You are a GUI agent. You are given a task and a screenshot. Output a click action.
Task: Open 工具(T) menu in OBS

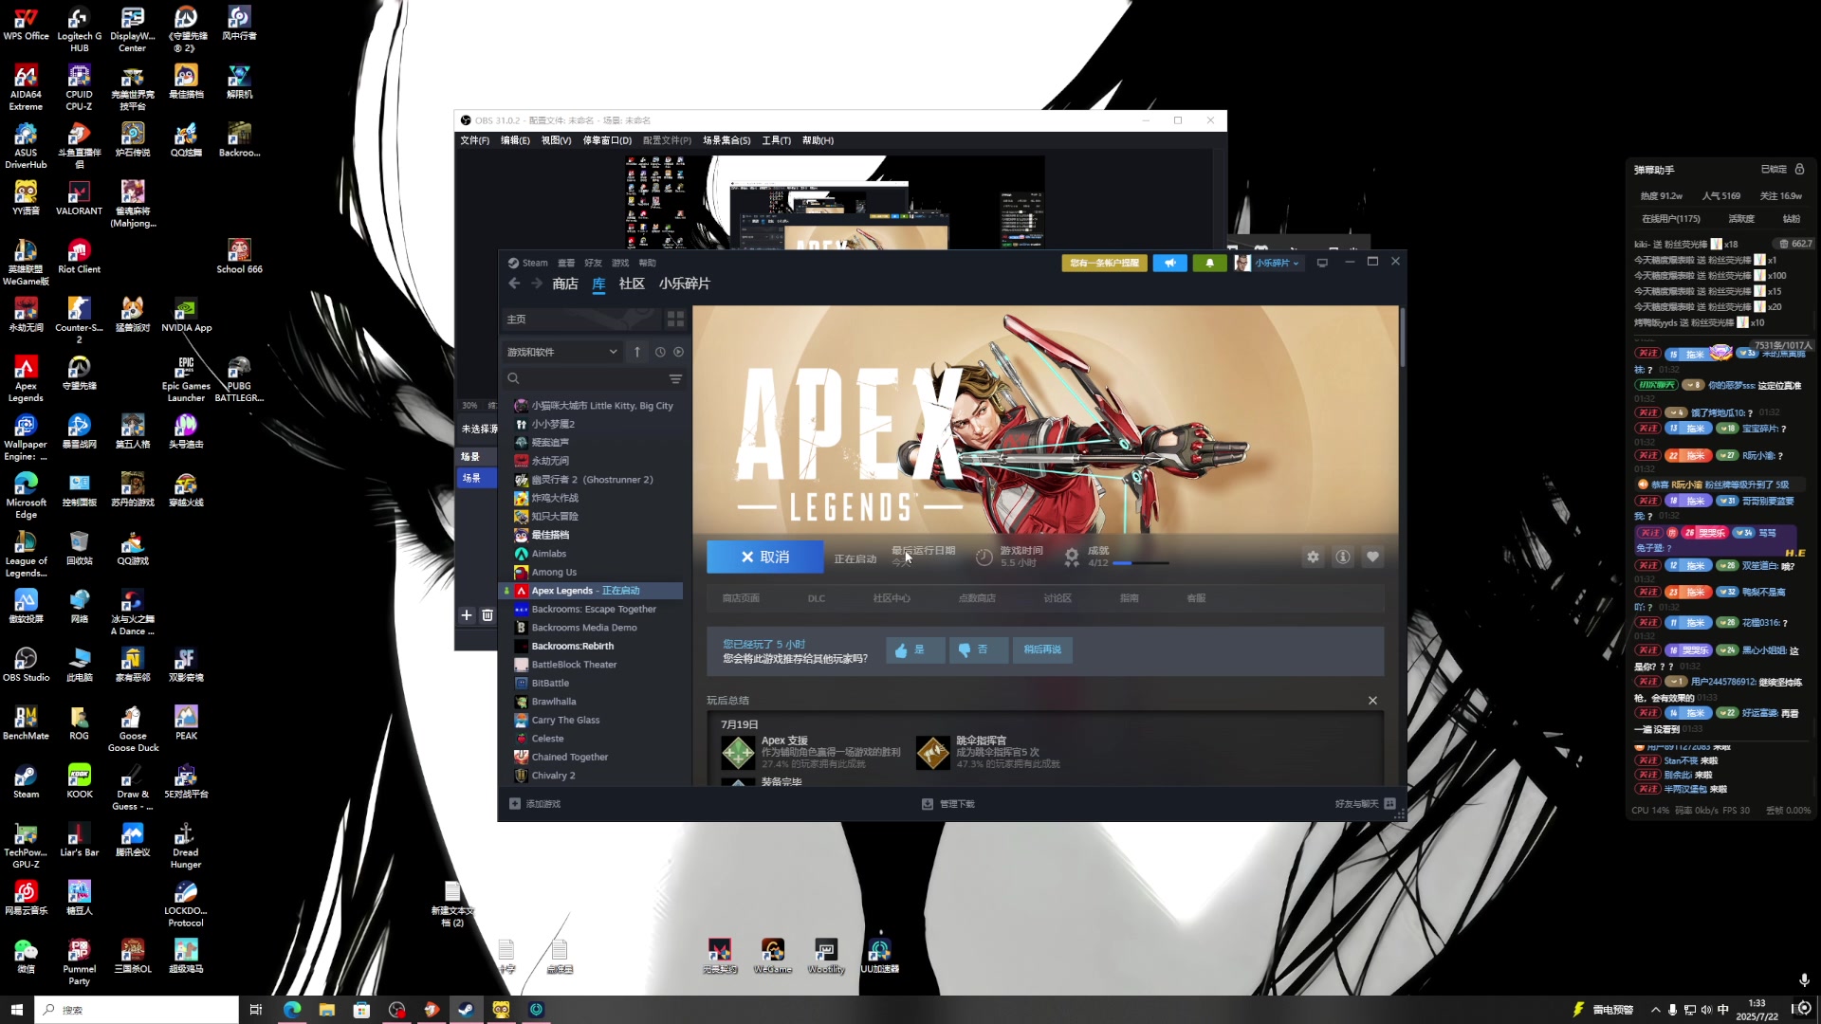[x=776, y=140]
